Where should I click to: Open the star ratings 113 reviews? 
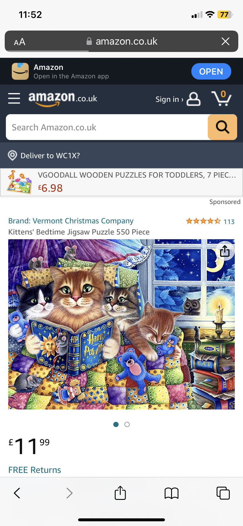point(210,221)
